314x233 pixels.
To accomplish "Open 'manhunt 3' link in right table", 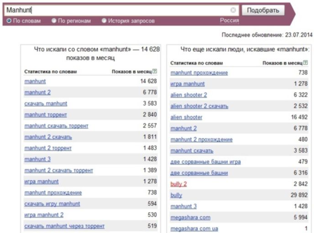I will click(x=183, y=206).
